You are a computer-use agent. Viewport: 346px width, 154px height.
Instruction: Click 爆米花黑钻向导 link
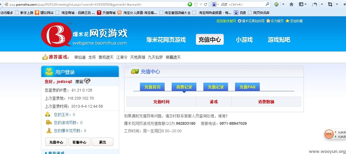click(251, 21)
